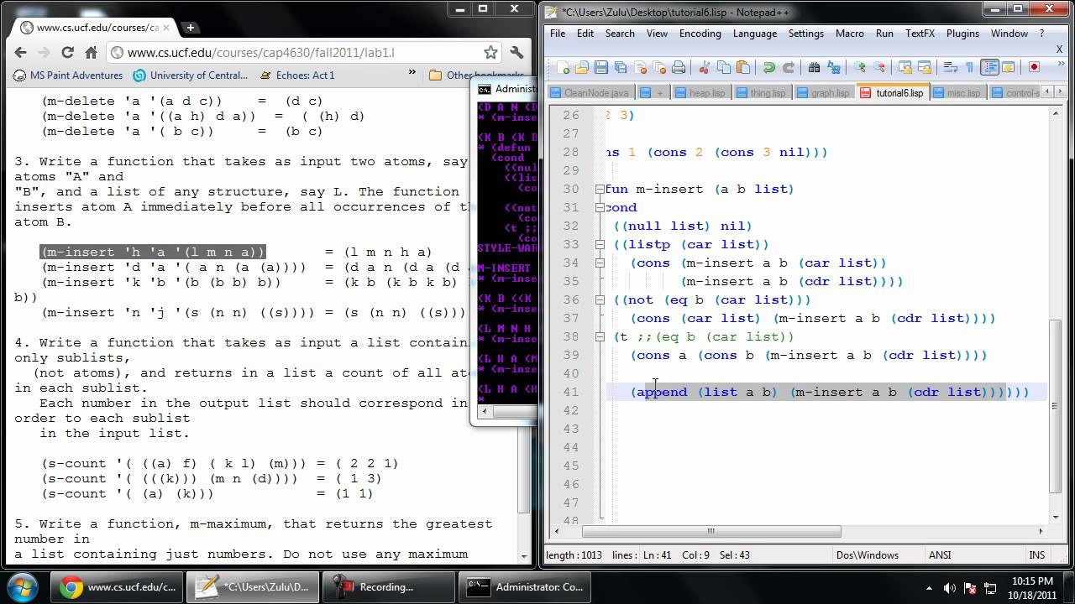Image resolution: width=1075 pixels, height=604 pixels.
Task: Expand Notepad++ toolbar overflow chevron
Action: click(1060, 64)
